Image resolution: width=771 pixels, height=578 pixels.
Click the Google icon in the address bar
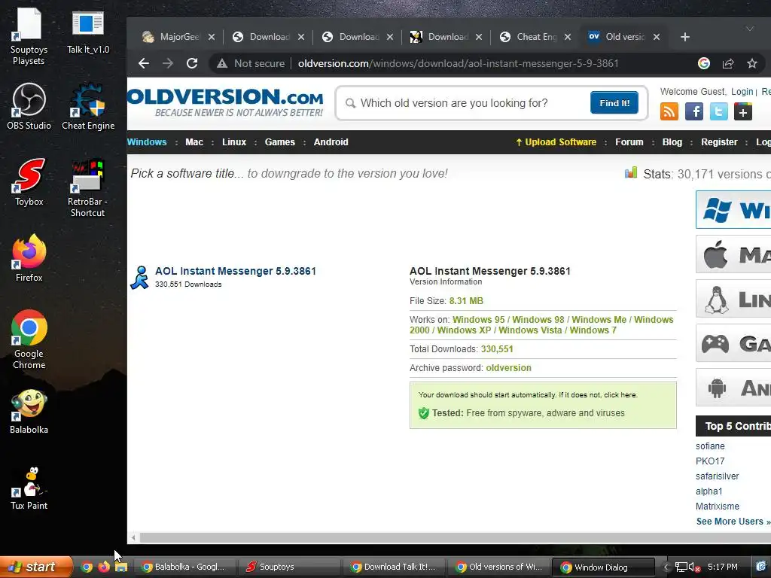pos(704,63)
